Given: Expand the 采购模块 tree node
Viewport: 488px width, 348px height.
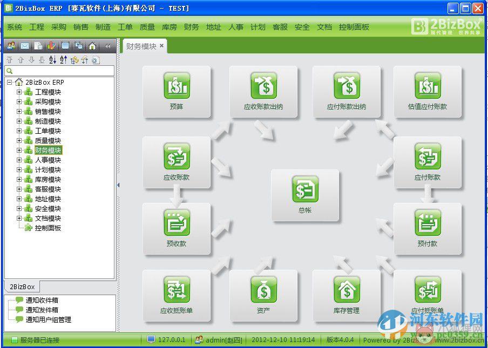Looking at the screenshot, I should (19, 101).
